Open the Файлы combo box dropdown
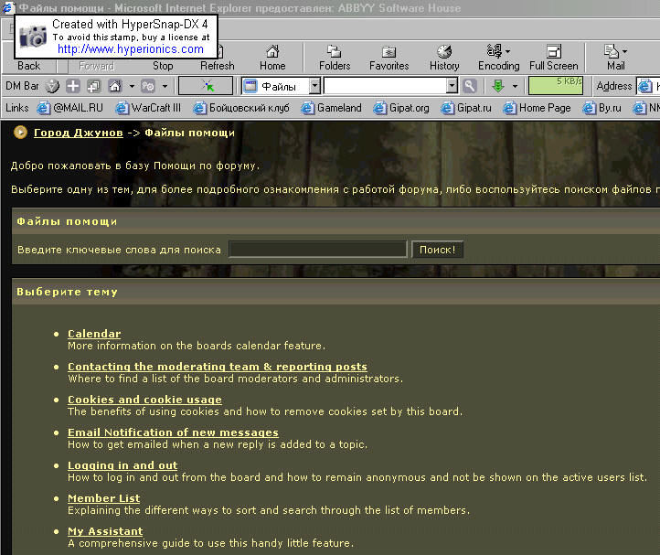The height and width of the screenshot is (555, 660). tap(314, 86)
